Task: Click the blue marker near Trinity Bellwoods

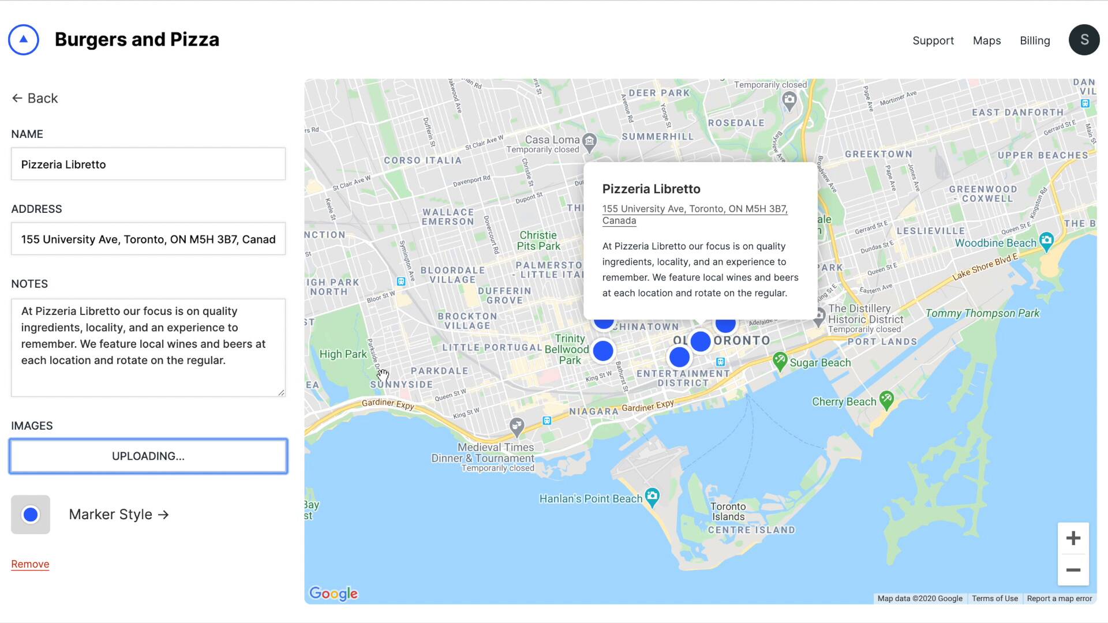Action: click(x=603, y=351)
